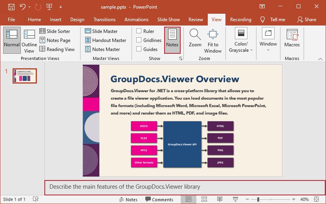Open the Animations tab

(x=136, y=20)
